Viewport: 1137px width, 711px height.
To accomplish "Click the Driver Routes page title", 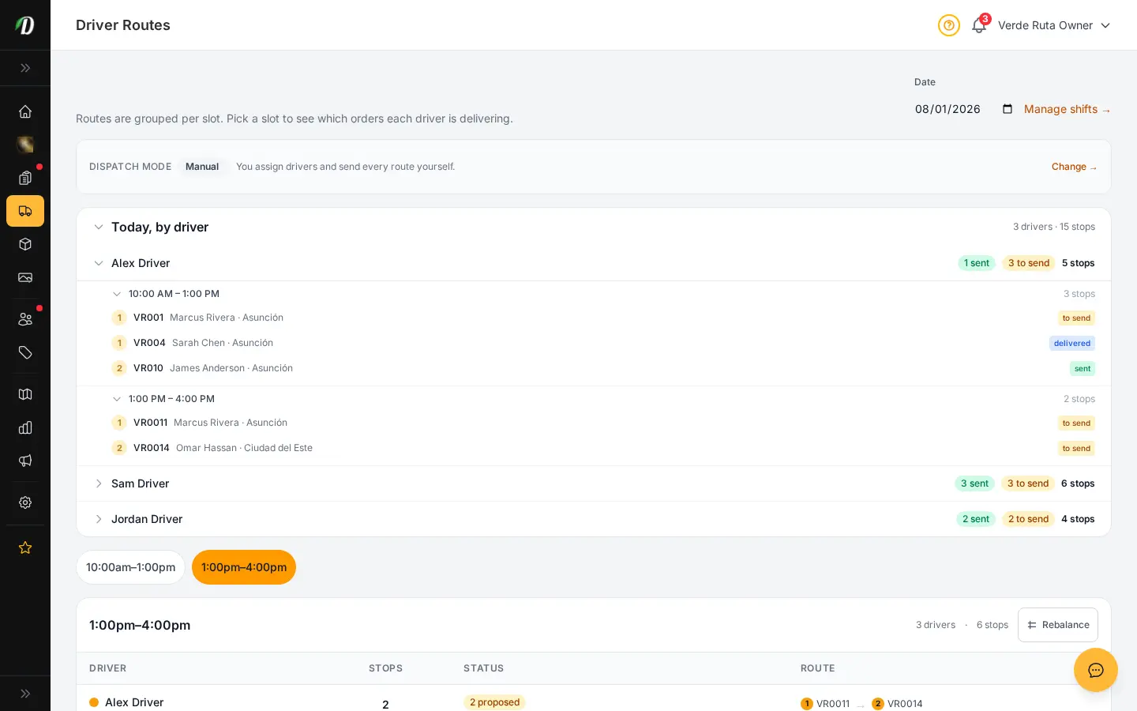I will 123,25.
